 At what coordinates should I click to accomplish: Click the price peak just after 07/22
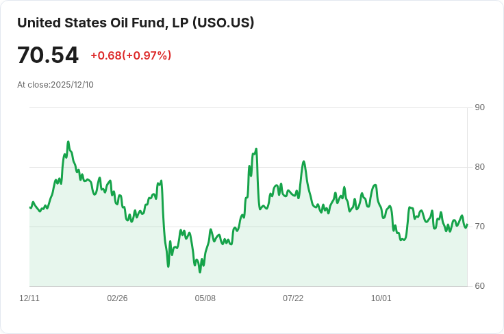pos(303,162)
